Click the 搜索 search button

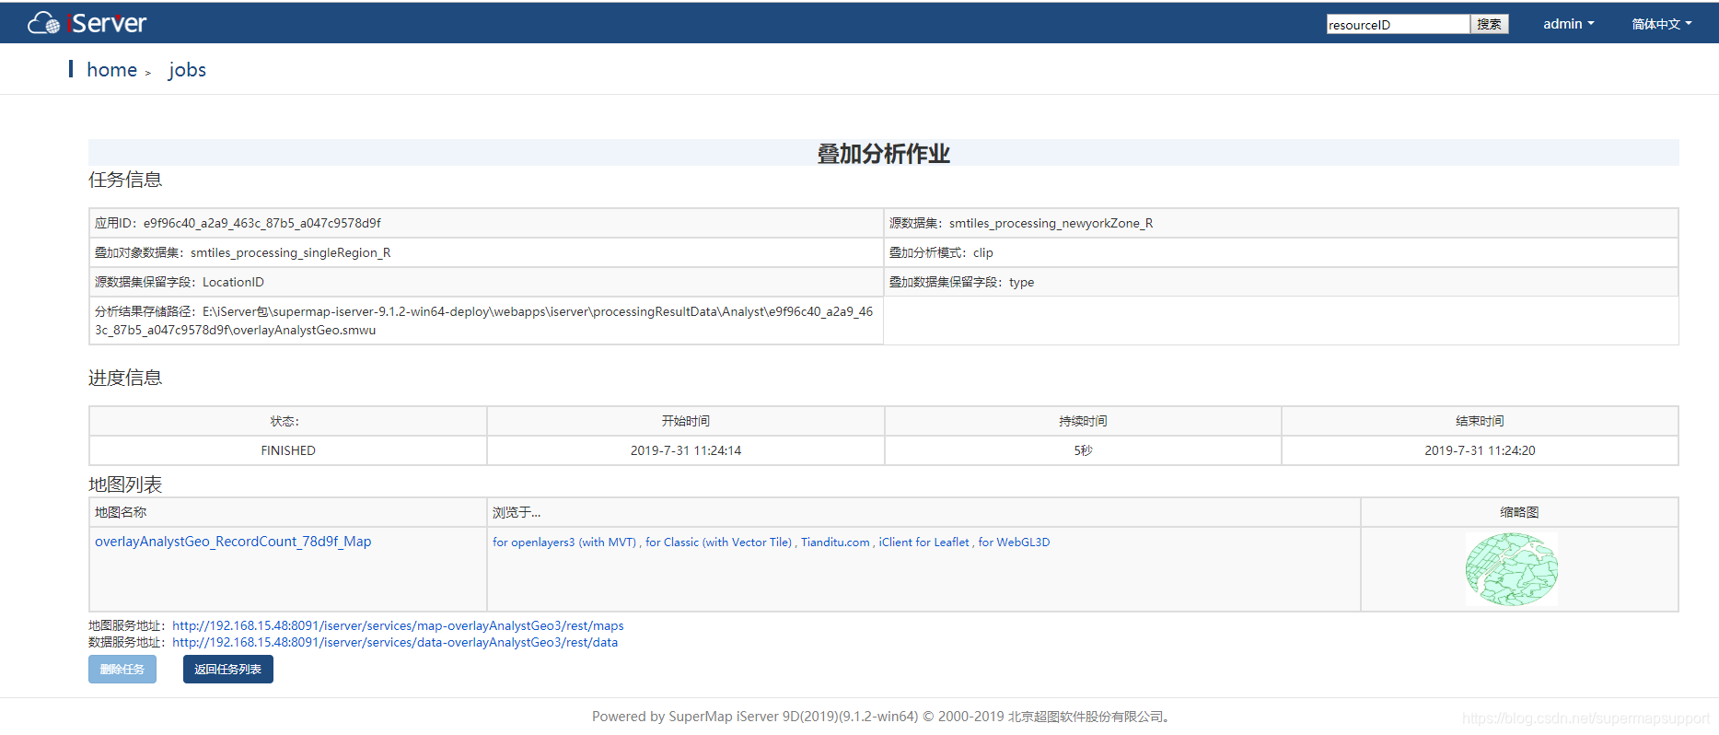tap(1489, 24)
